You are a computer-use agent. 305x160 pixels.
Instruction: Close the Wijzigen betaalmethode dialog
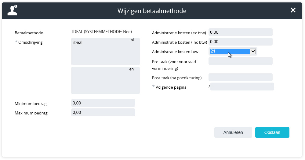(x=293, y=10)
